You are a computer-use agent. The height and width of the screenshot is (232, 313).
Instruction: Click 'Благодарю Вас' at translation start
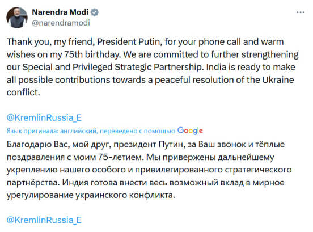tap(38, 144)
